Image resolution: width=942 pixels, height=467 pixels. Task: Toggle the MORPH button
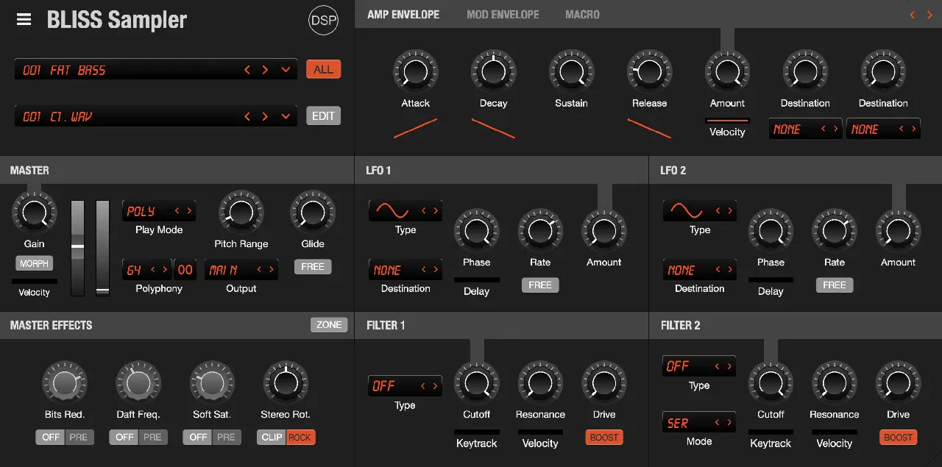(34, 263)
